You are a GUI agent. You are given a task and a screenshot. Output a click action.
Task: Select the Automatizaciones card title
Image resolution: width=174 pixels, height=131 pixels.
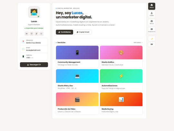[110, 85]
